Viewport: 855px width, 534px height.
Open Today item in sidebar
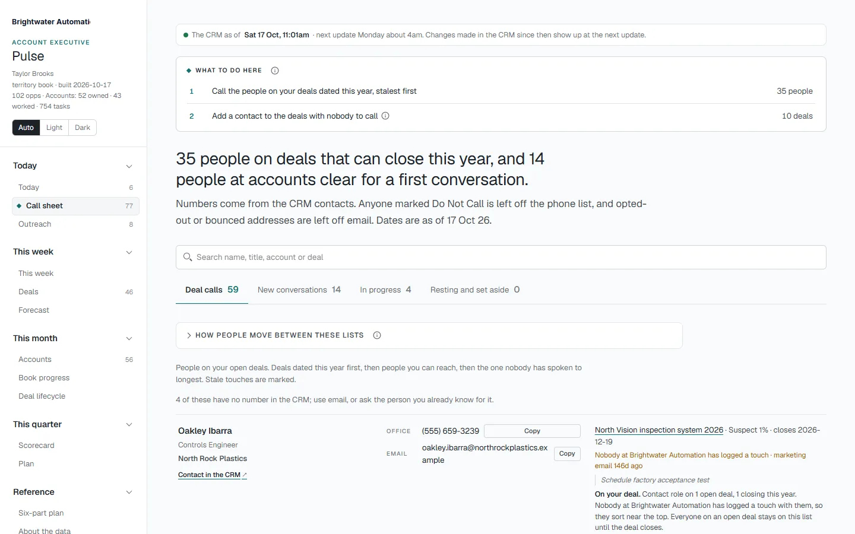(x=75, y=187)
